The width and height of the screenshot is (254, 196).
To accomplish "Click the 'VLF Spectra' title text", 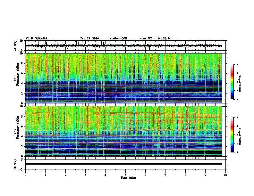I will [x=36, y=38].
